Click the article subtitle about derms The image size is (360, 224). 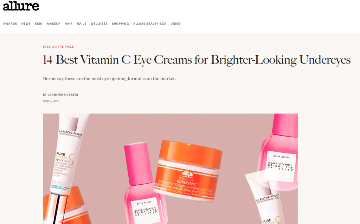(x=109, y=79)
